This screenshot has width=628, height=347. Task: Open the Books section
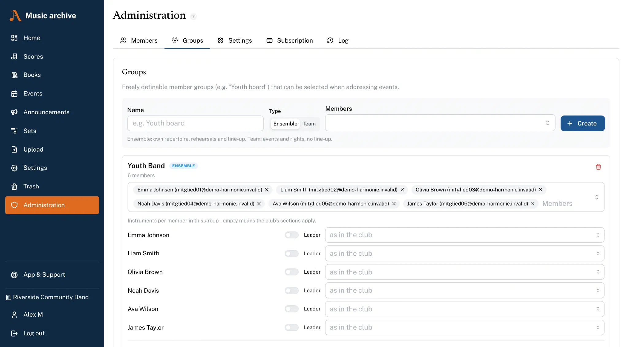point(52,75)
